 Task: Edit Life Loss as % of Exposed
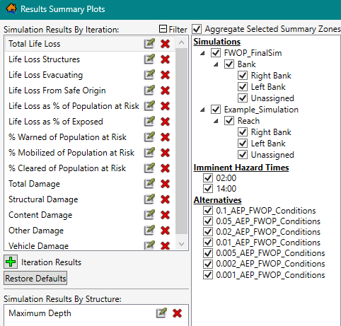pos(149,122)
